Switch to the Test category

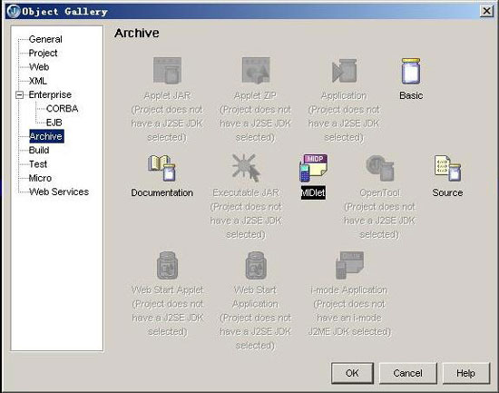click(x=38, y=164)
